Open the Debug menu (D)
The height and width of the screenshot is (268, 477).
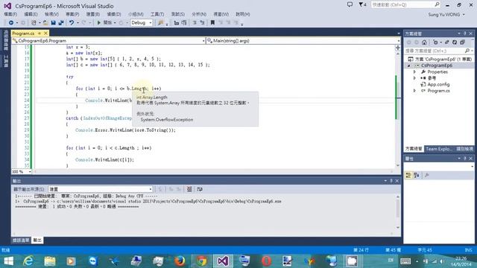114,14
